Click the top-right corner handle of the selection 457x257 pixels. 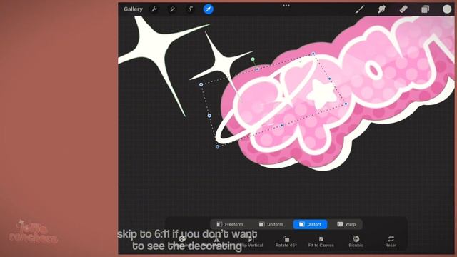(313, 54)
